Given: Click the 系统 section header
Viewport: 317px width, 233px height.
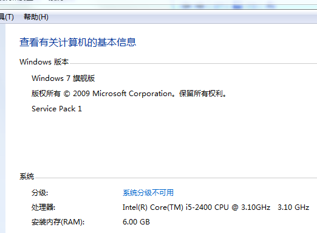Looking at the screenshot, I should coord(27,176).
